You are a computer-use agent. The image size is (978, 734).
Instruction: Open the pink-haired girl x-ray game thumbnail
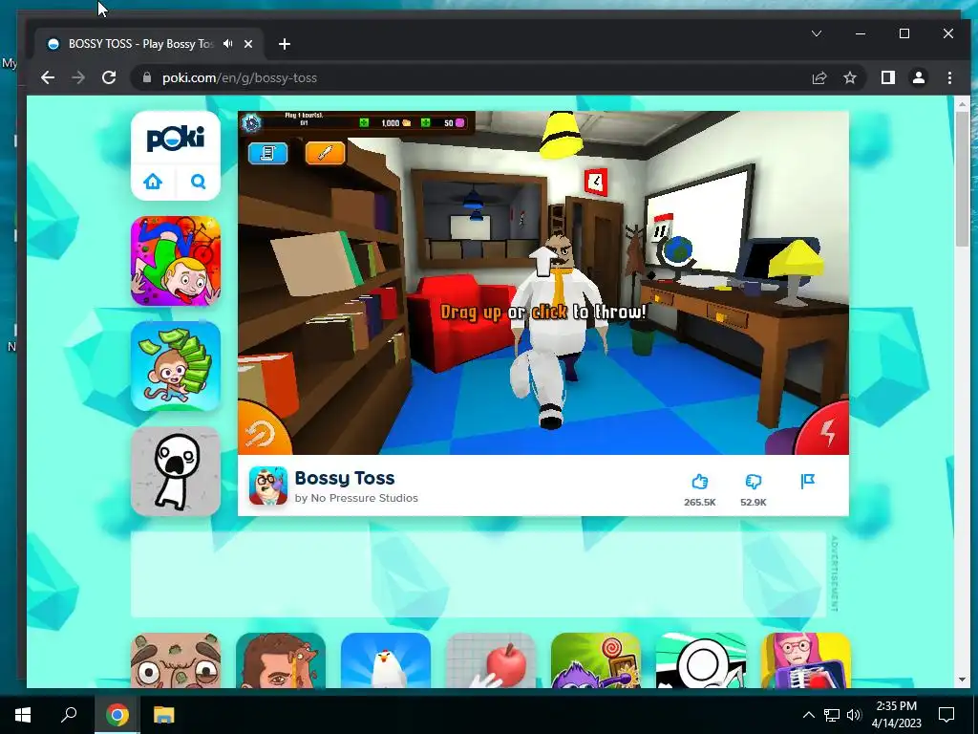point(806,660)
